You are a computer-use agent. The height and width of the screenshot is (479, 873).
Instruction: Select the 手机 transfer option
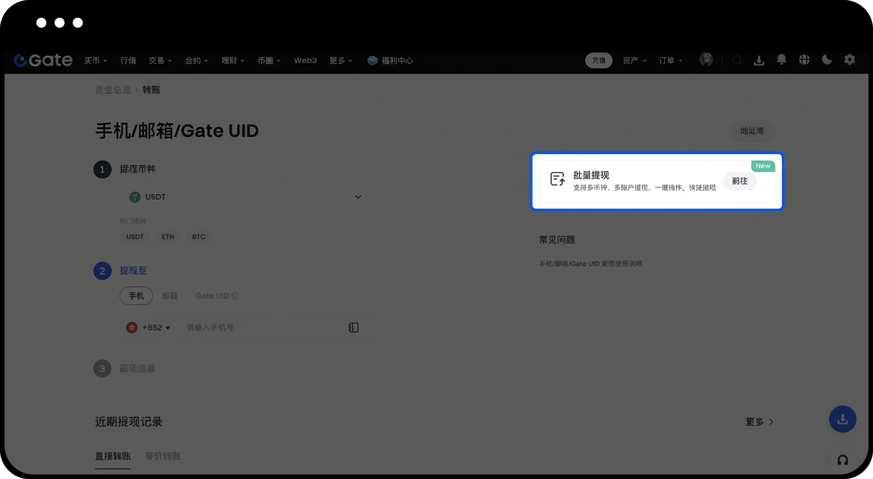(x=136, y=296)
